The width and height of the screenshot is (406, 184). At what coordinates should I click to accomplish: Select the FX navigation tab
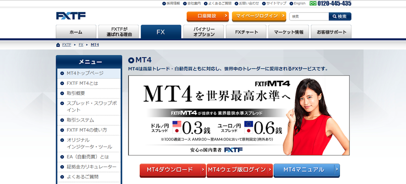tap(161, 32)
